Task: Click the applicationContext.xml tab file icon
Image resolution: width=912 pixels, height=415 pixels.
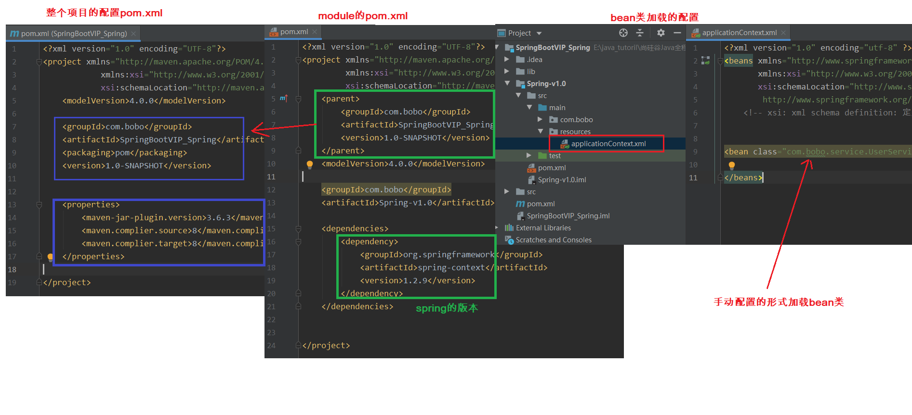Action: coord(696,33)
